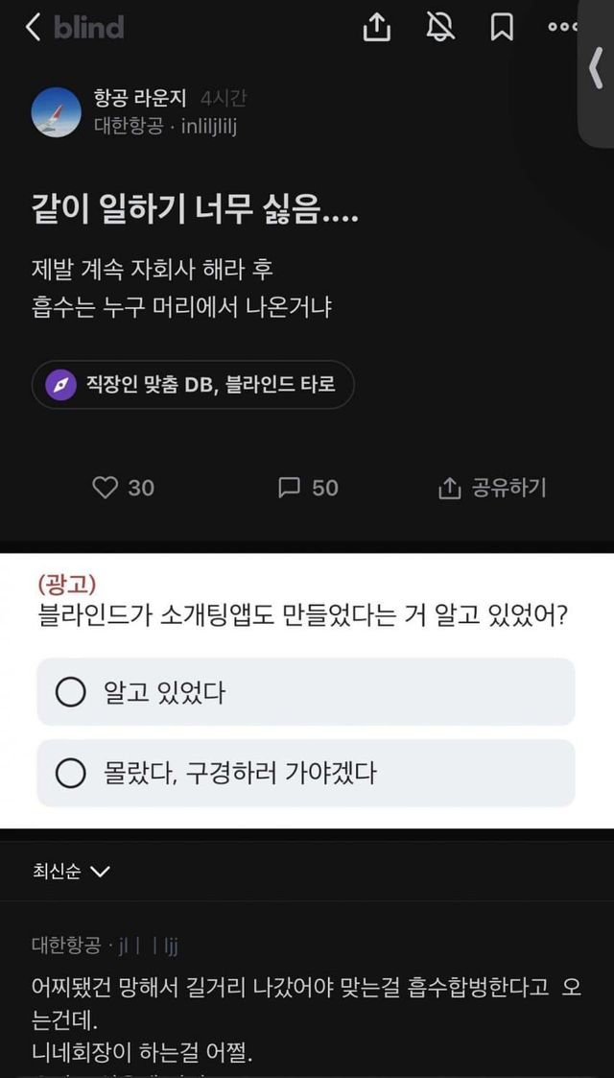Select the 알고 있었다 radio option

click(71, 691)
